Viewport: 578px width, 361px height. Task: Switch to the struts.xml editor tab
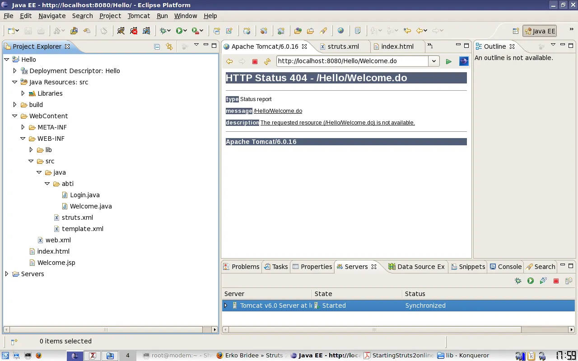pos(339,46)
